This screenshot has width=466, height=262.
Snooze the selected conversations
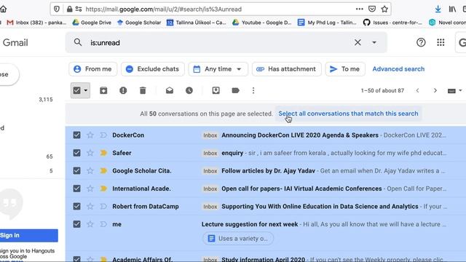(x=189, y=90)
